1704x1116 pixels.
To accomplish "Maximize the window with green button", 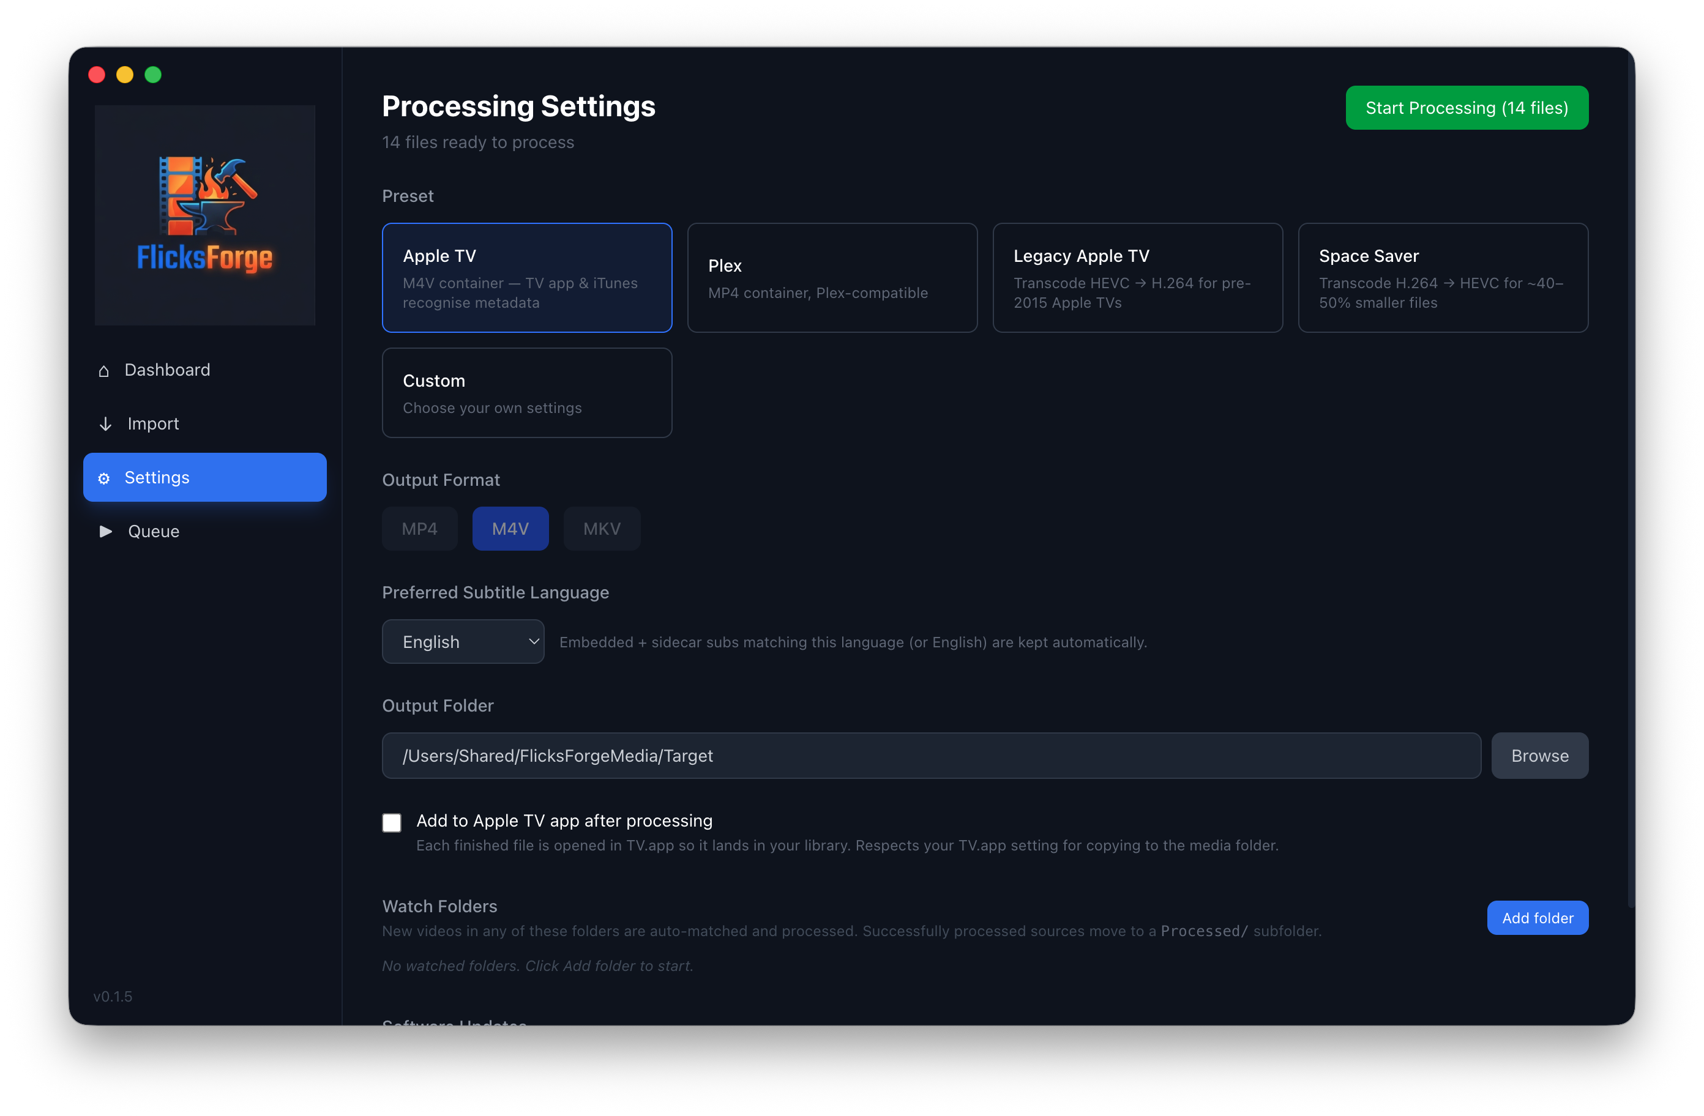I will coord(153,75).
